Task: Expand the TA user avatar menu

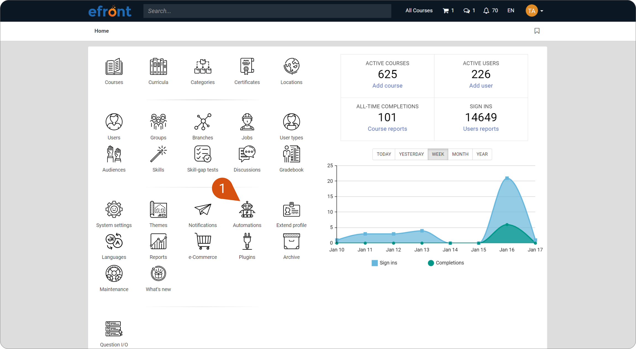Action: coord(534,11)
